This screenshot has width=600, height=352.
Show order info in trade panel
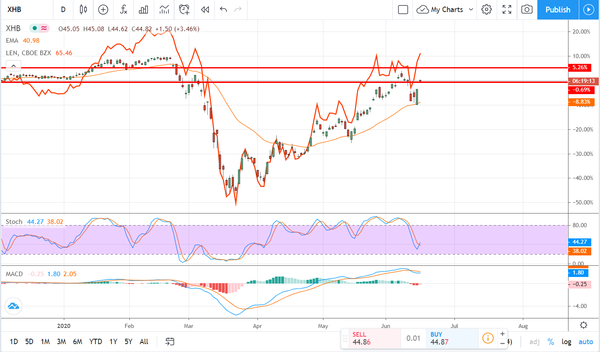[488, 338]
